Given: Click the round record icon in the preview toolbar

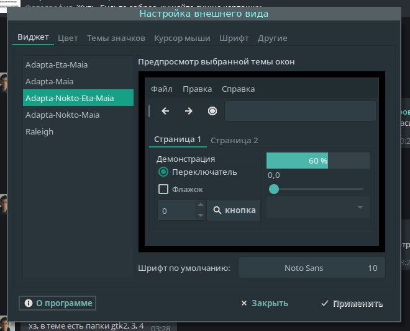Looking at the screenshot, I should (212, 111).
